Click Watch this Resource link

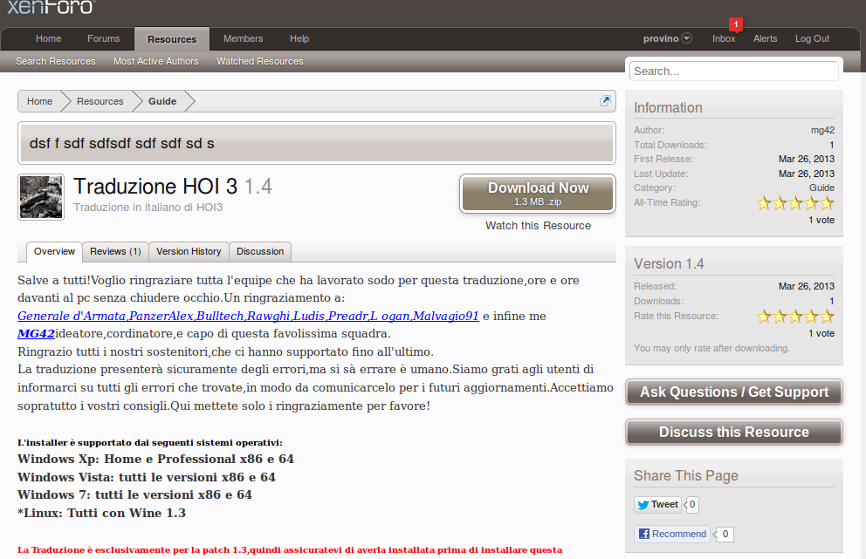point(538,226)
